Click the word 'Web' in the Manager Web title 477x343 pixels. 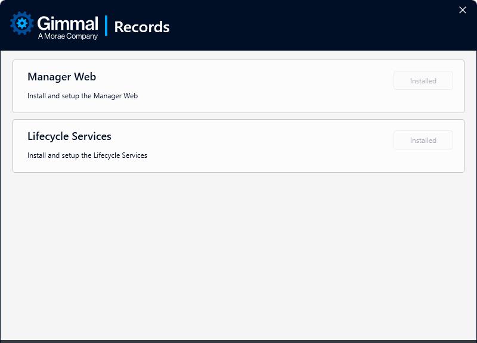pyautogui.click(x=85, y=77)
